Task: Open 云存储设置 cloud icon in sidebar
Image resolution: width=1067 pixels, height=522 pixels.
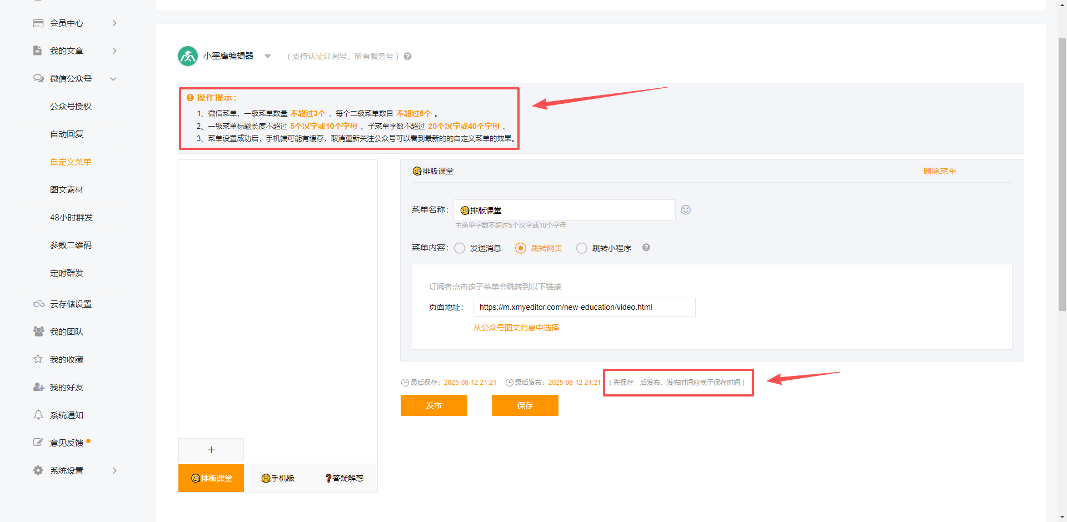Action: click(38, 304)
